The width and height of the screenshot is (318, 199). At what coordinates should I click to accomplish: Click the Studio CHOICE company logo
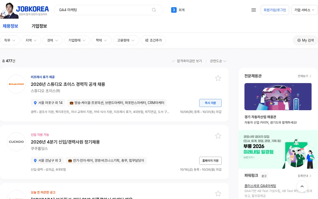(x=16, y=84)
